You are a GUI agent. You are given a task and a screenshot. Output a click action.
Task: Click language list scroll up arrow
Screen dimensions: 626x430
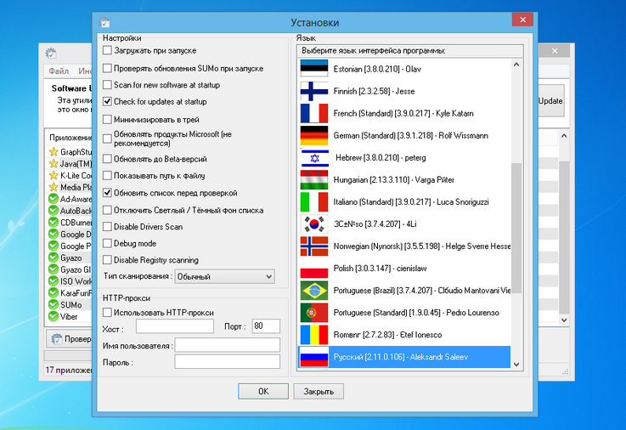click(x=516, y=65)
